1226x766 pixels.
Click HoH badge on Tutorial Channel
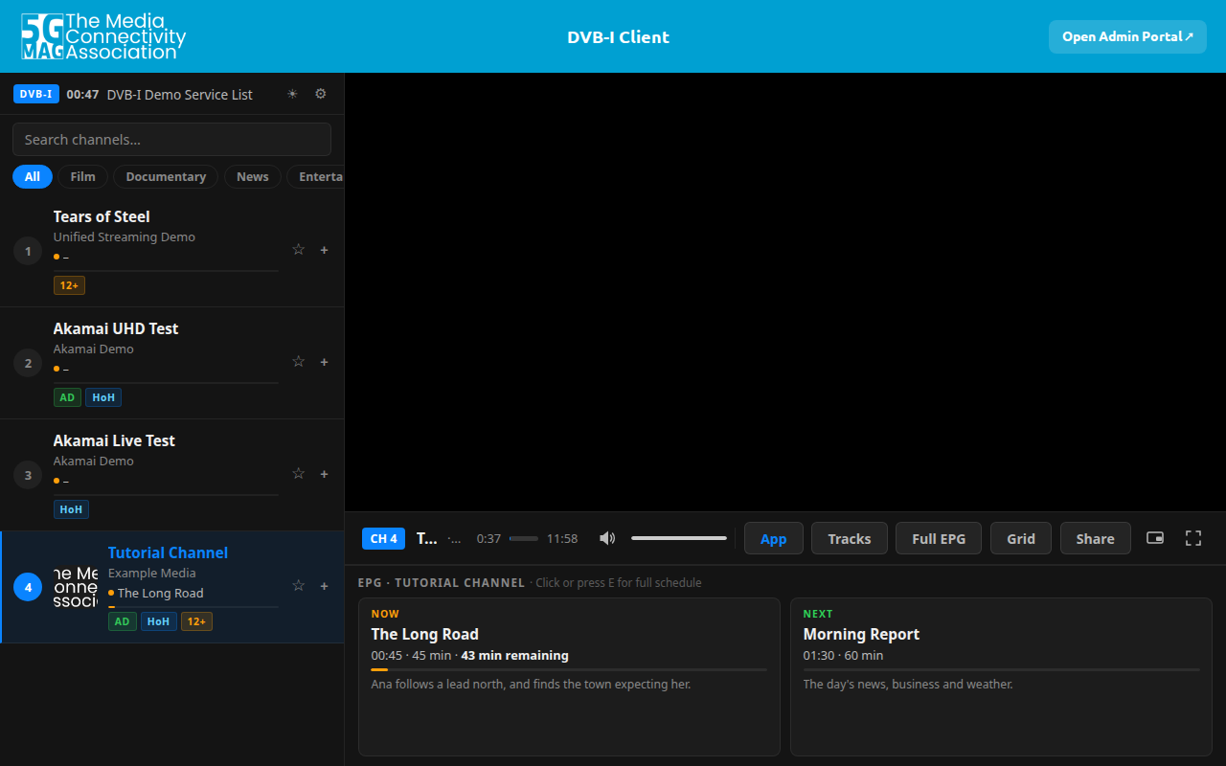pos(158,621)
